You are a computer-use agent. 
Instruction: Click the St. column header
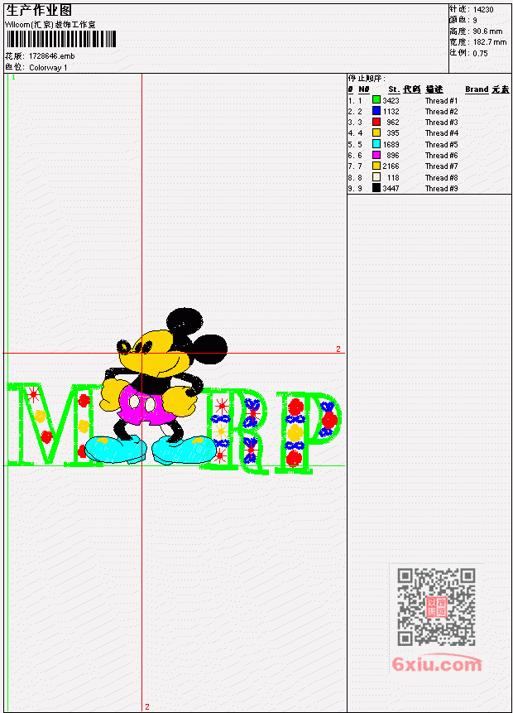click(394, 89)
